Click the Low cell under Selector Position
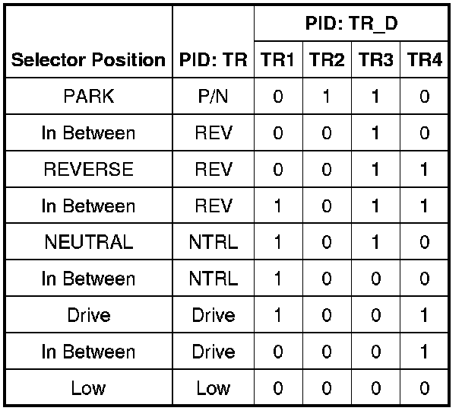The height and width of the screenshot is (411, 462). pos(88,389)
